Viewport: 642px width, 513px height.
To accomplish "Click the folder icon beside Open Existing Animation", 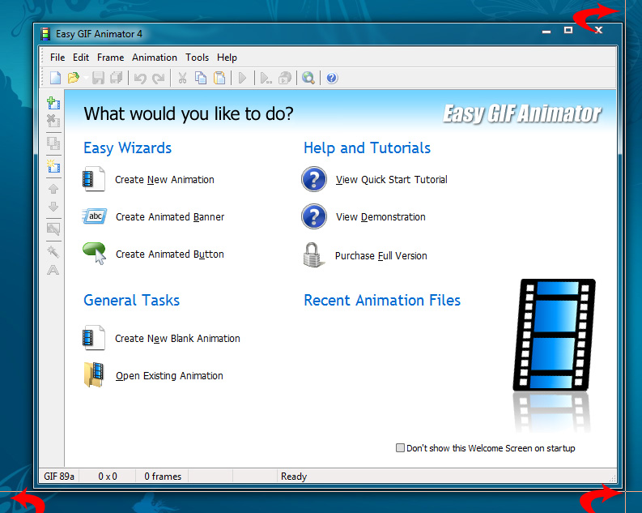I will (94, 374).
